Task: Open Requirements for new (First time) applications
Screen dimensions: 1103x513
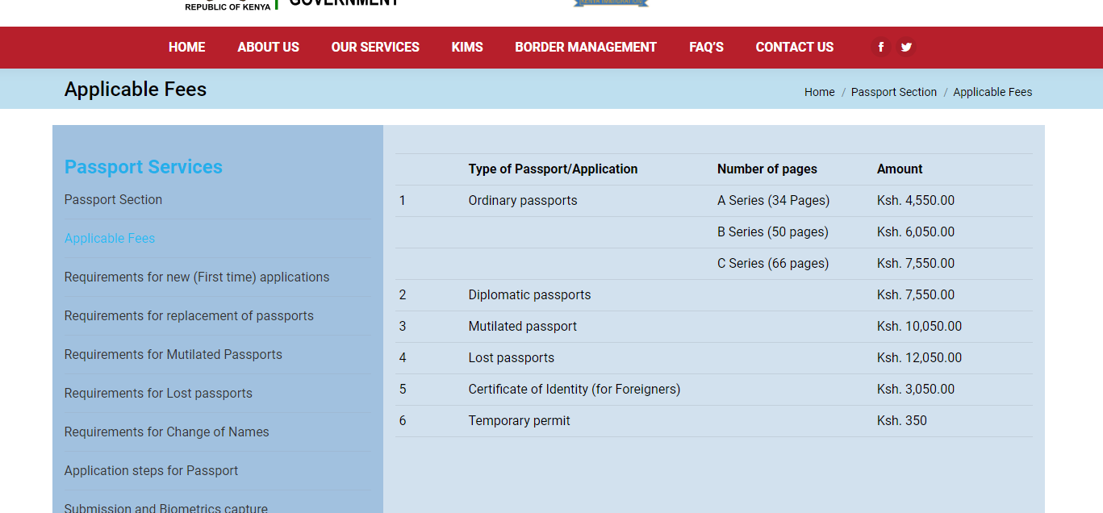Action: pos(197,277)
